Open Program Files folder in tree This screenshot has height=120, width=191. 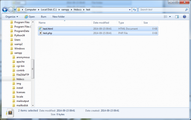tap(22, 22)
